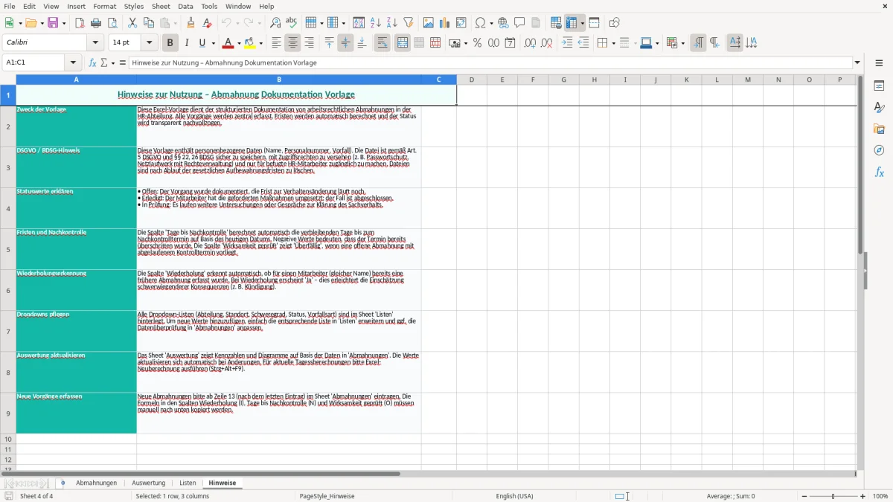Screen dimensions: 893x502
Task: Insert a chart
Action: point(445,23)
